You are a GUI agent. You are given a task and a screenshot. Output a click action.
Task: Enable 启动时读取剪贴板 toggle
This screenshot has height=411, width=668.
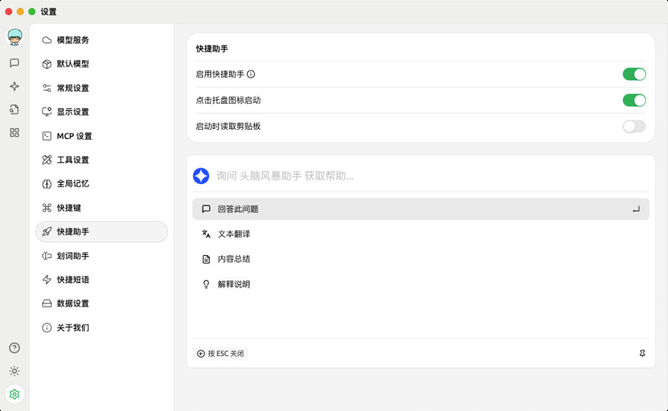pyautogui.click(x=634, y=126)
